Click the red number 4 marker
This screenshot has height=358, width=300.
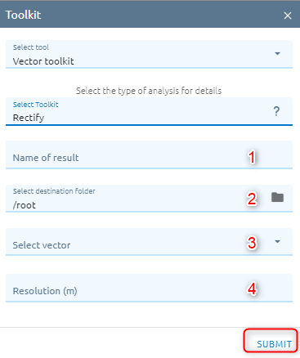point(252,289)
